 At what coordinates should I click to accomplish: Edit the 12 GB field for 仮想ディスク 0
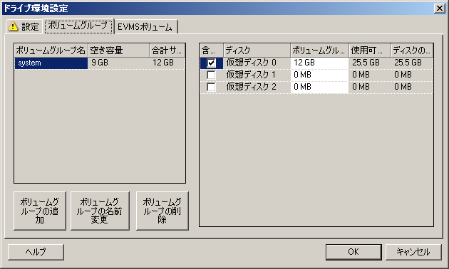tap(319, 63)
